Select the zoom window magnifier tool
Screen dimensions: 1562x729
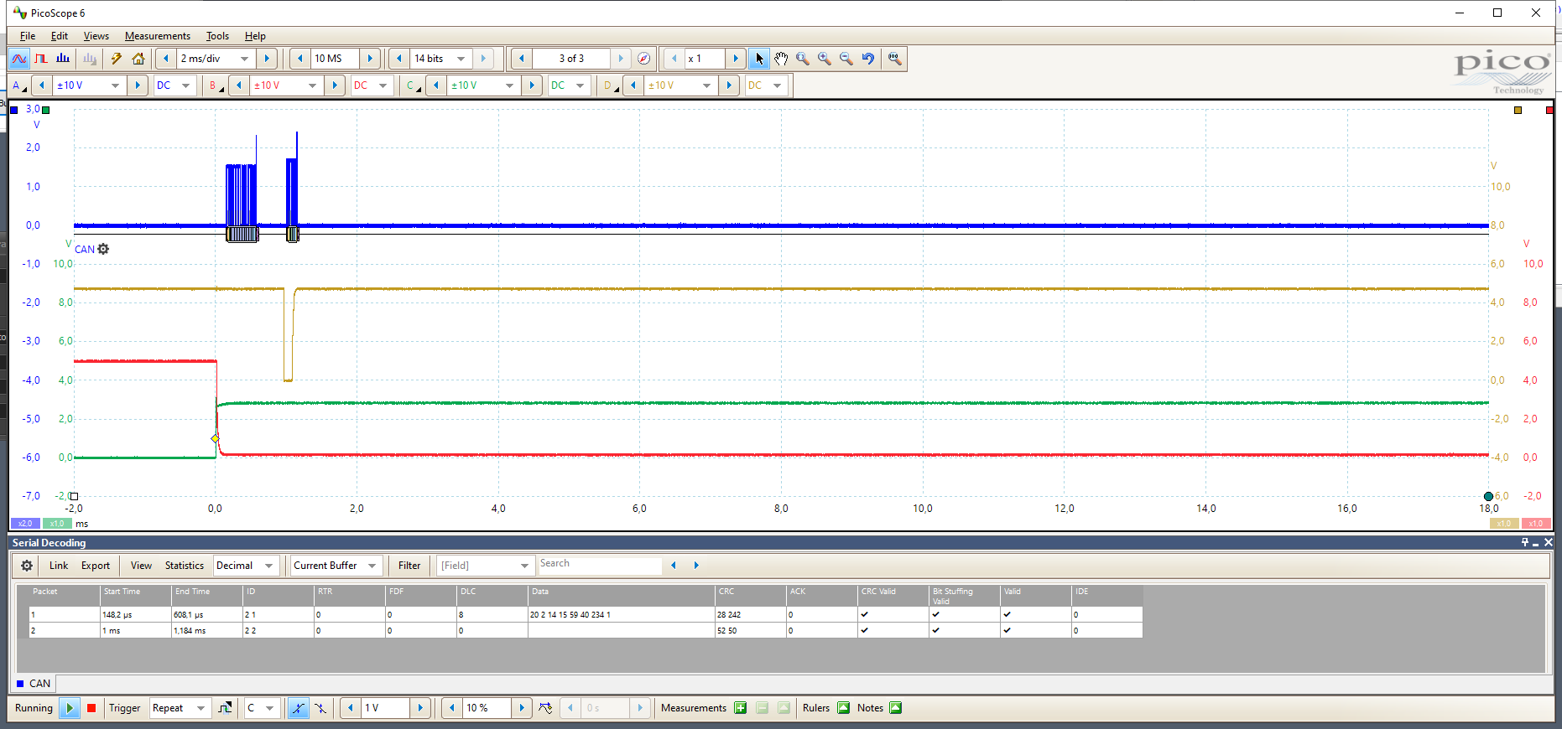click(803, 59)
